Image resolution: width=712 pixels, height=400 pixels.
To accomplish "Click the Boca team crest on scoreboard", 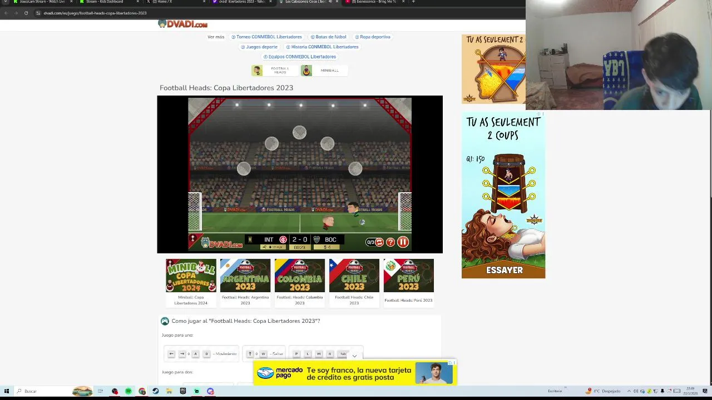I will click(317, 240).
